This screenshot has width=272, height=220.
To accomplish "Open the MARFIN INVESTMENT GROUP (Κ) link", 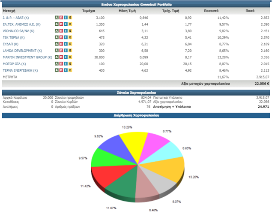I will [x=27, y=57].
